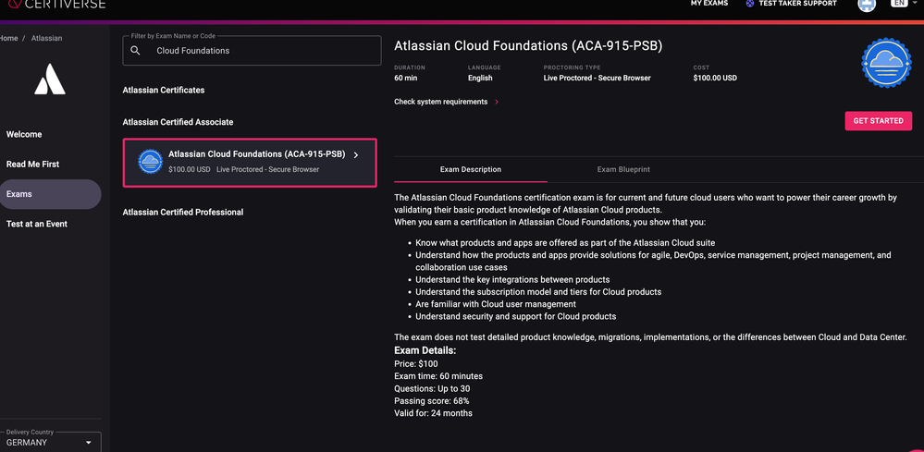Click the exam title Atlassian Cloud Foundations (ACA-915-PSB)
The height and width of the screenshot is (452, 924).
tap(528, 46)
